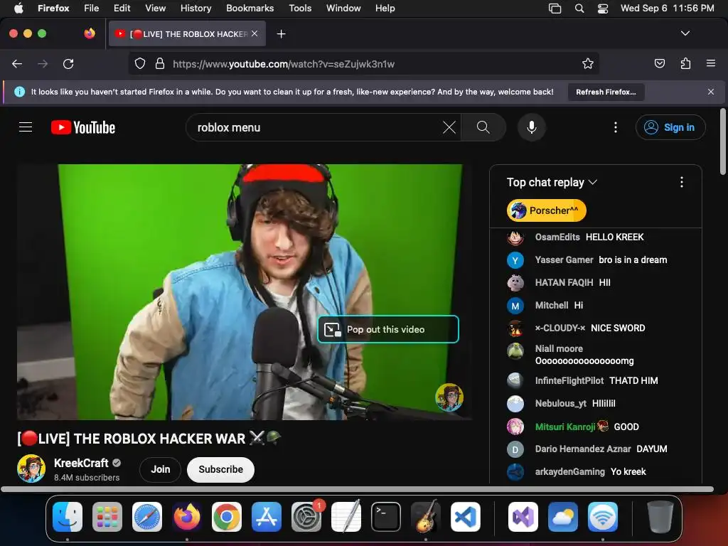Viewport: 728px width, 546px height.
Task: Click the URL address bar
Action: (363, 63)
